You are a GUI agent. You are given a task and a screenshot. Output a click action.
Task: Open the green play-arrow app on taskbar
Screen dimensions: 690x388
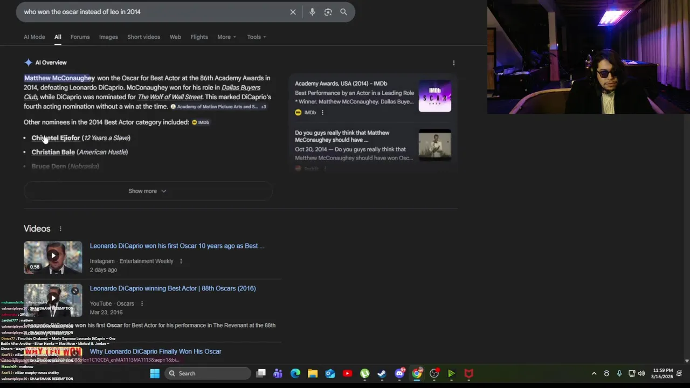pyautogui.click(x=451, y=373)
